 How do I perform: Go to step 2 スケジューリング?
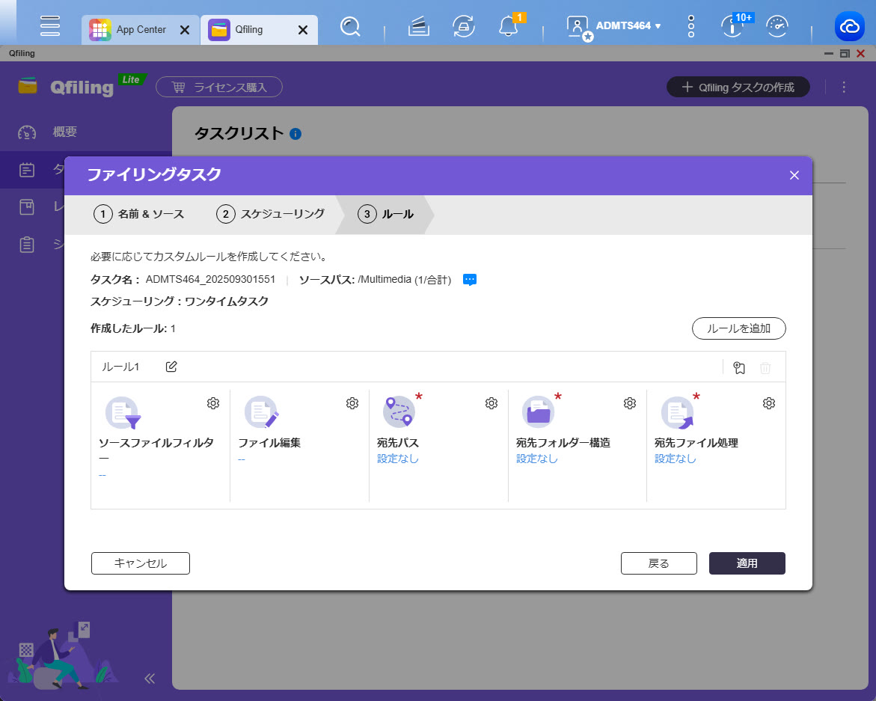tap(271, 214)
